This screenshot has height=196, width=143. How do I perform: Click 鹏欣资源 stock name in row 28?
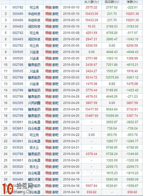[x=34, y=179]
